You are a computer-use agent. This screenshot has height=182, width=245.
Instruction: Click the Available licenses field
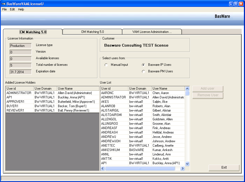[x=21, y=59]
